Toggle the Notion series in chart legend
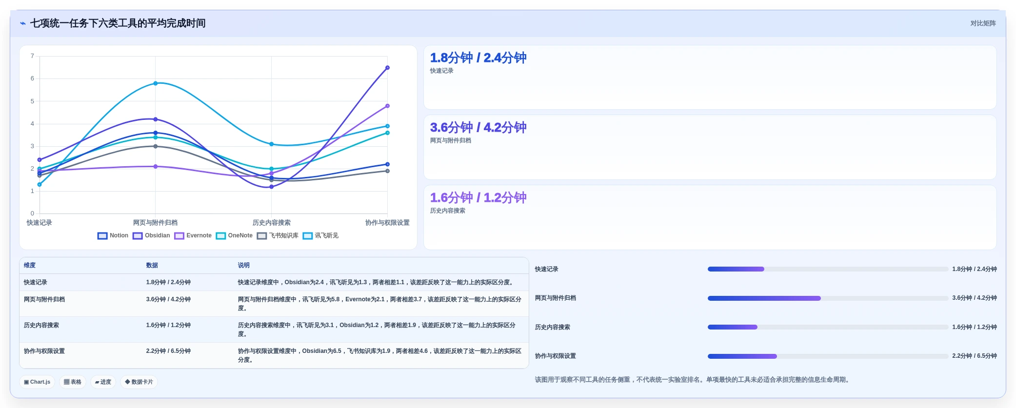 113,235
